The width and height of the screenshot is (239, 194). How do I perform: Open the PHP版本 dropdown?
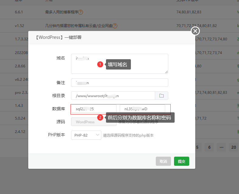pos(86,135)
